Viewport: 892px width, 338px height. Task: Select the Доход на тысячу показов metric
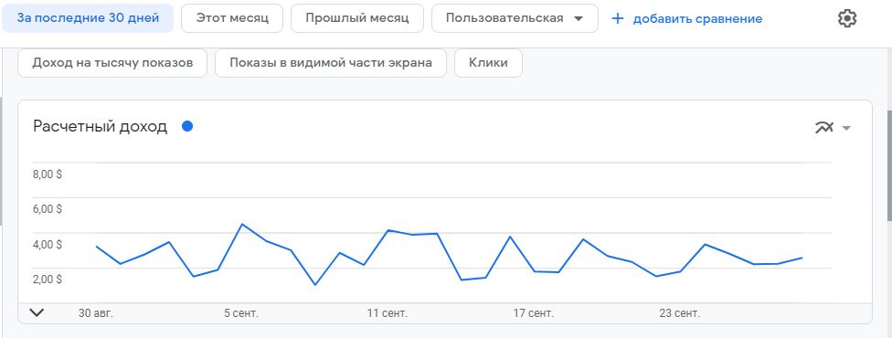pyautogui.click(x=112, y=63)
